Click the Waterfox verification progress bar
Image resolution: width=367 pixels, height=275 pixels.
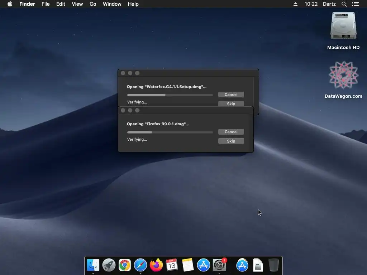click(x=170, y=95)
